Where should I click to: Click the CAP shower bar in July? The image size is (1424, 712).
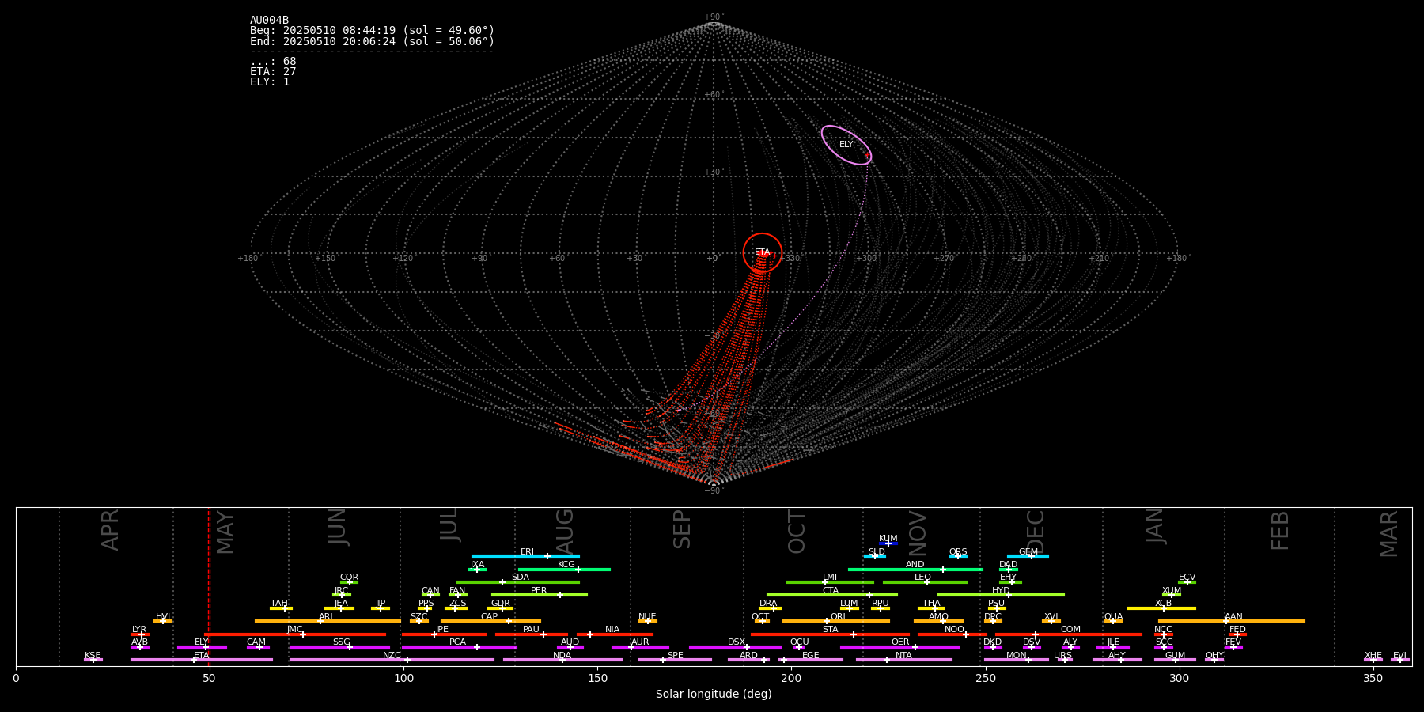[490, 621]
